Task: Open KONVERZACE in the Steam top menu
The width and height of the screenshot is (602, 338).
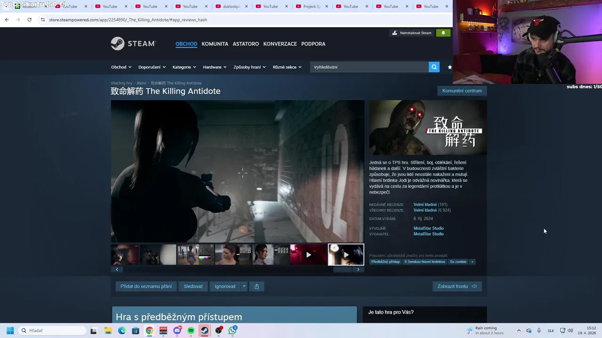Action: [280, 44]
